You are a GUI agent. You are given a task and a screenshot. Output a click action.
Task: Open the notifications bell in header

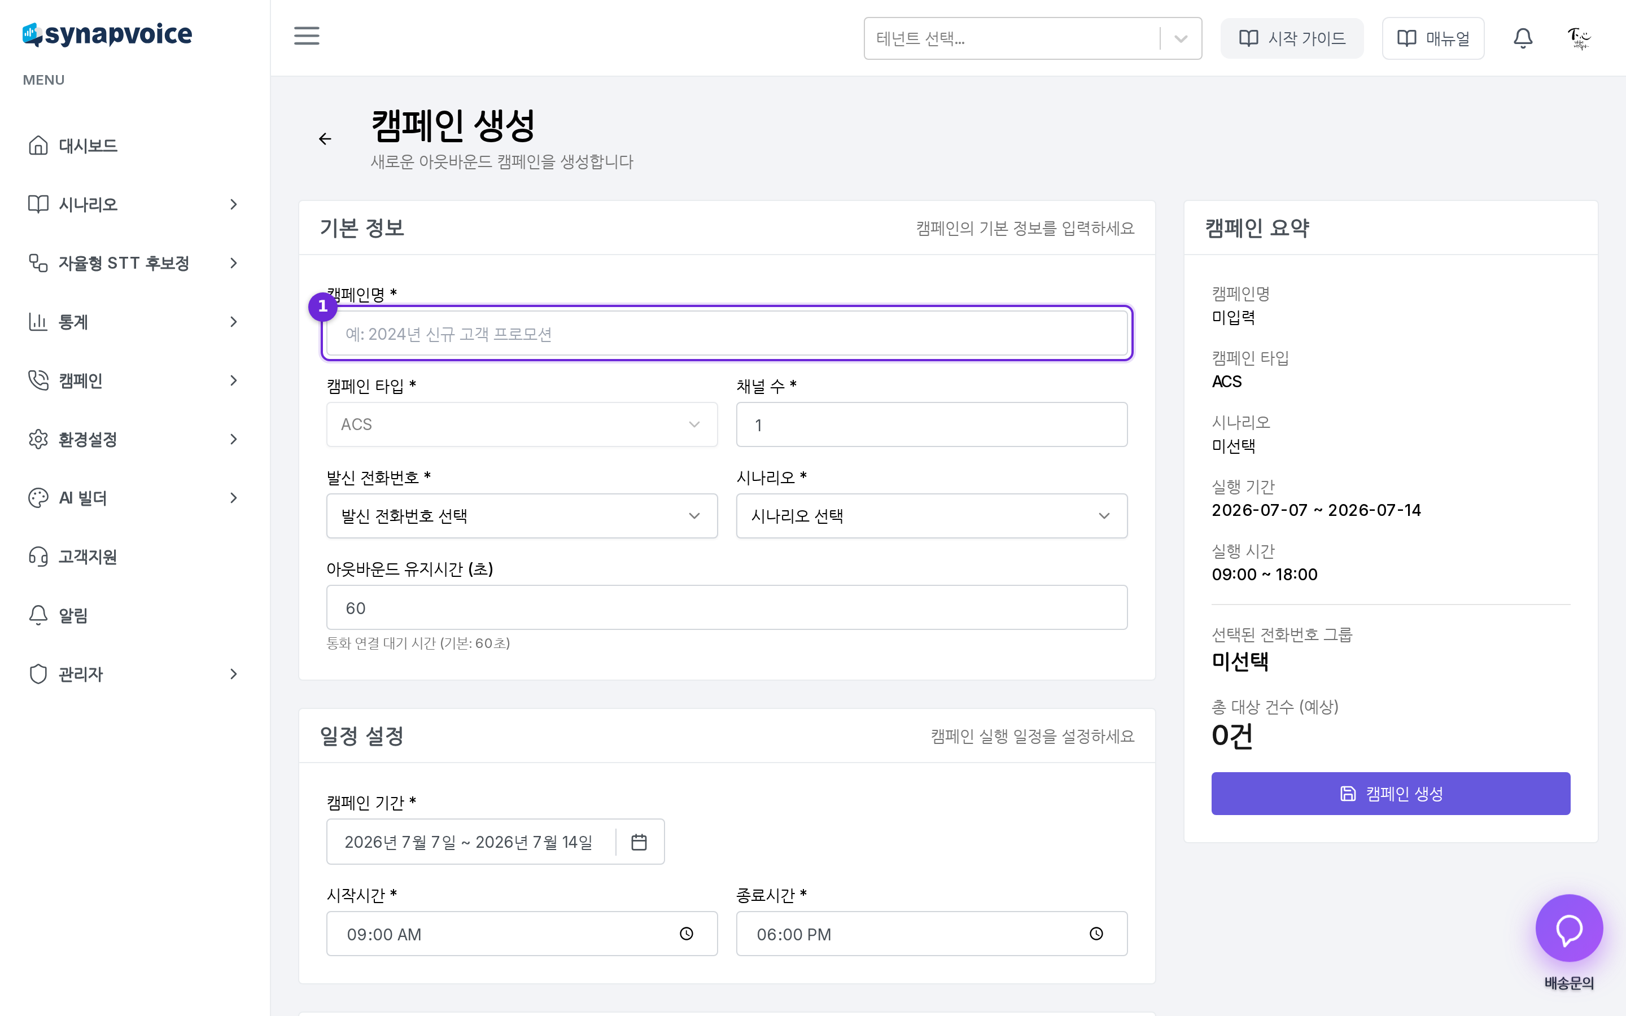tap(1523, 38)
